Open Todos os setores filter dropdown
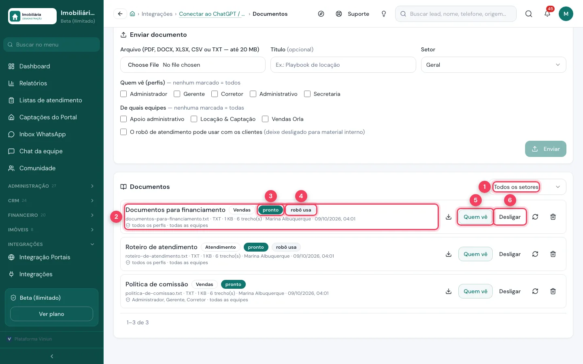583x364 pixels. tap(528, 187)
